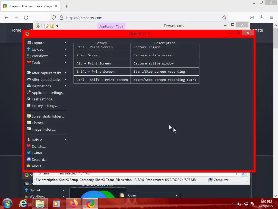278x209 pixels.
Task: Click Ctrl + Print Screen hotkey cell
Action: click(102, 47)
